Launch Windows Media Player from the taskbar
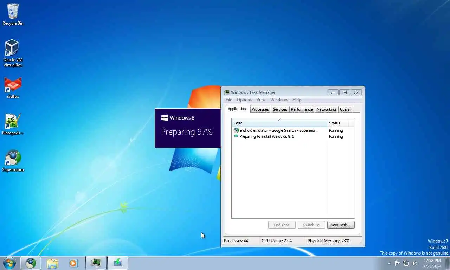This screenshot has width=450, height=270. click(x=74, y=263)
